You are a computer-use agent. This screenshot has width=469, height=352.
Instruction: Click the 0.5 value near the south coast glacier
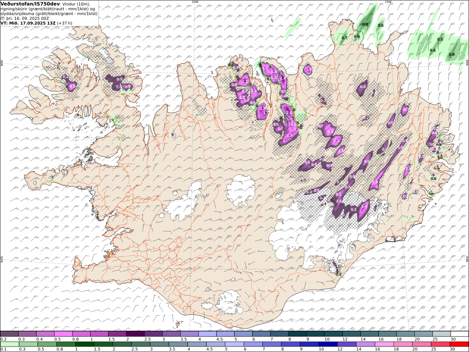pos(339,274)
